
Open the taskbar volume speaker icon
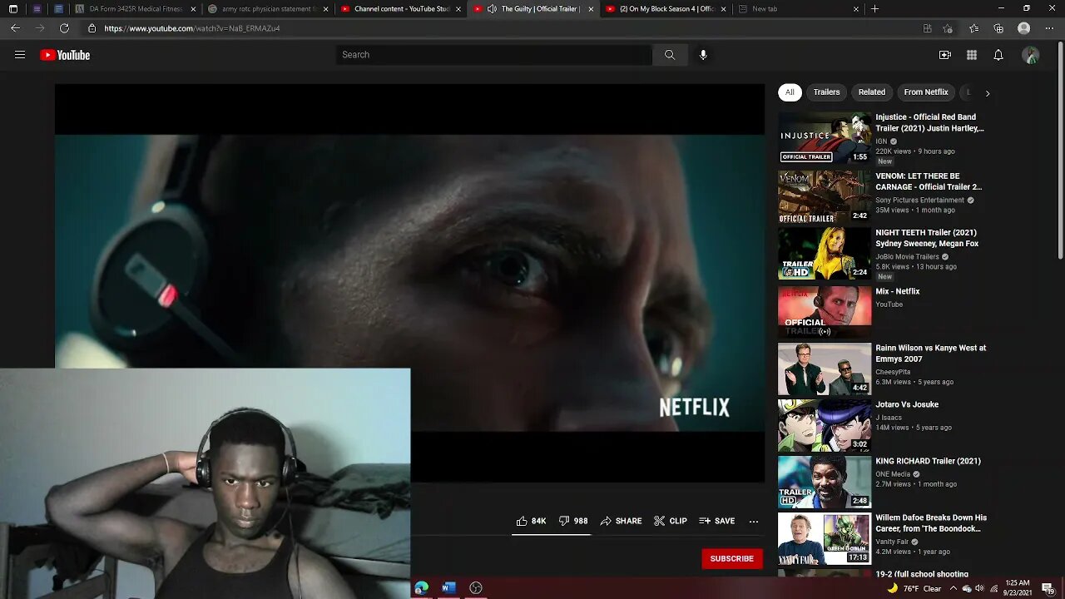pos(979,588)
